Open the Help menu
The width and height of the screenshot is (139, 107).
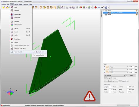31,4
